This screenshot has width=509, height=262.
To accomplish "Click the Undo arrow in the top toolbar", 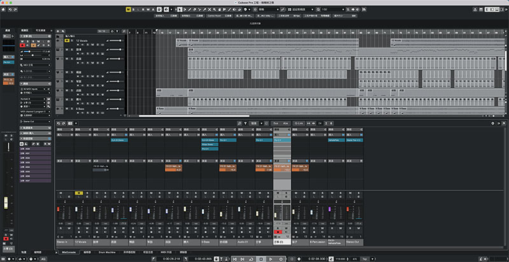I will [x=10, y=10].
